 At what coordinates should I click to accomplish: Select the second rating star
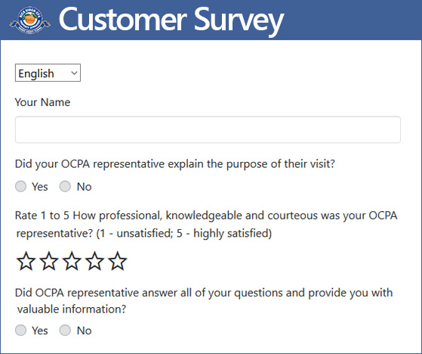point(49,261)
